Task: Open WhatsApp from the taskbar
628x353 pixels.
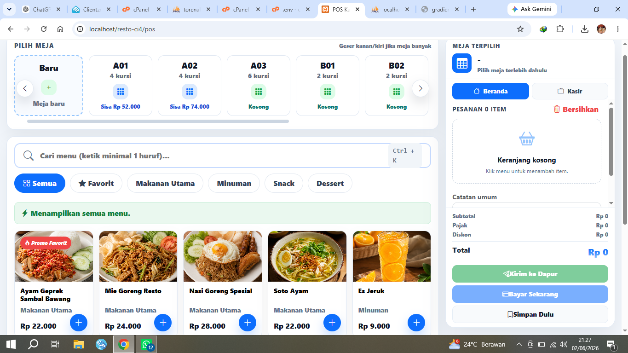Action: [146, 344]
